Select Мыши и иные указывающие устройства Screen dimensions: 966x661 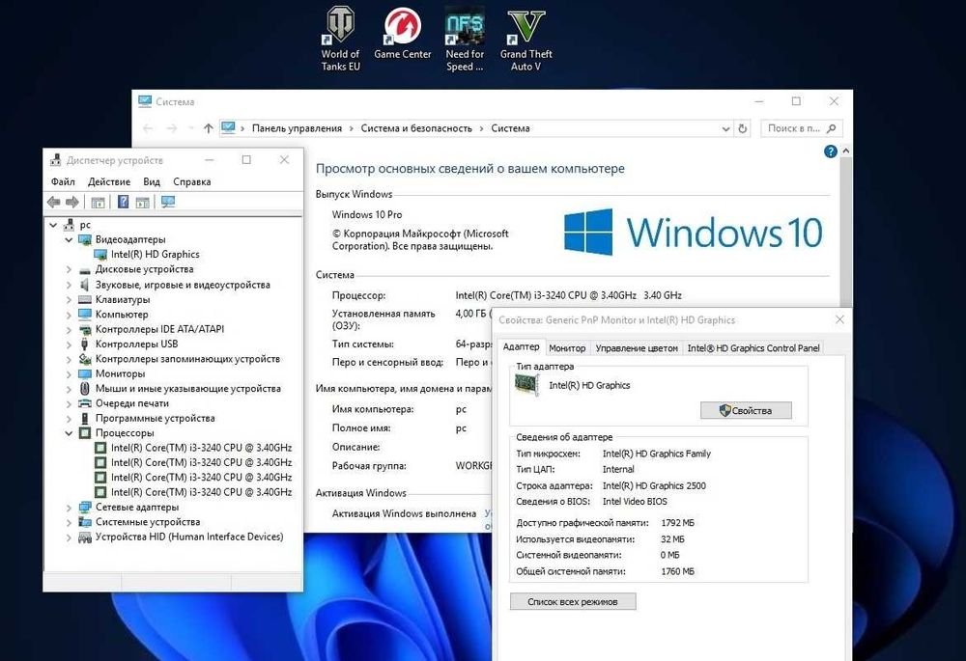188,388
